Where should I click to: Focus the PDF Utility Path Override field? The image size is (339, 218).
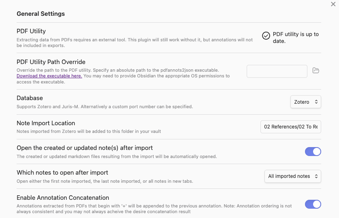click(x=277, y=71)
